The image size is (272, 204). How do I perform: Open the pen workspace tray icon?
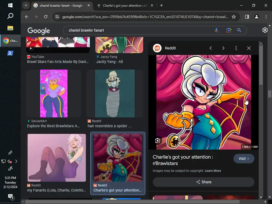10,169
